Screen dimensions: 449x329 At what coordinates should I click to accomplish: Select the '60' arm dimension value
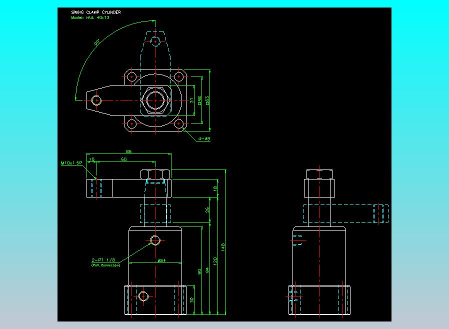click(123, 159)
